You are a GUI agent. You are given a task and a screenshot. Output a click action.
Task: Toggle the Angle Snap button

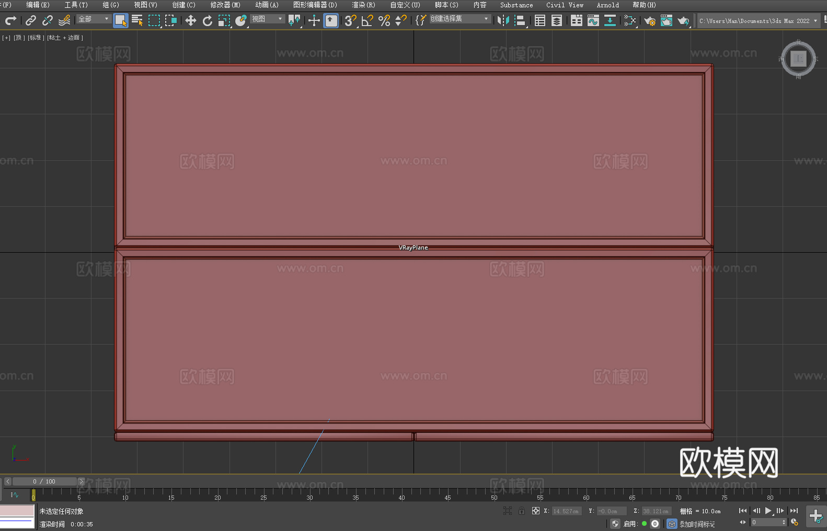(367, 20)
